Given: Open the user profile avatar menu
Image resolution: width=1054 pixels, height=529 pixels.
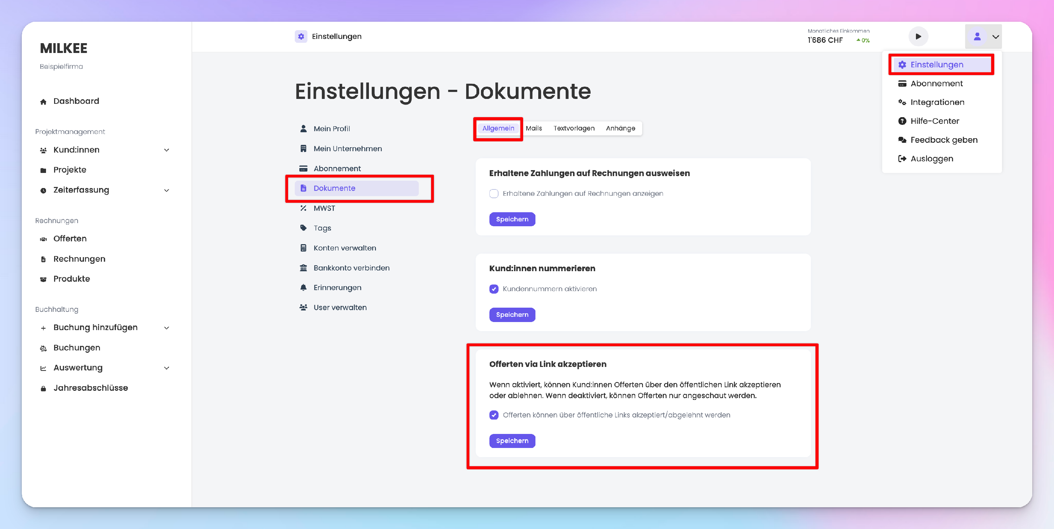Looking at the screenshot, I should tap(977, 36).
